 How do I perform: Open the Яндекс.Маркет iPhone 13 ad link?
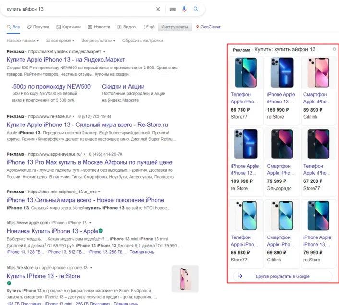point(66,60)
